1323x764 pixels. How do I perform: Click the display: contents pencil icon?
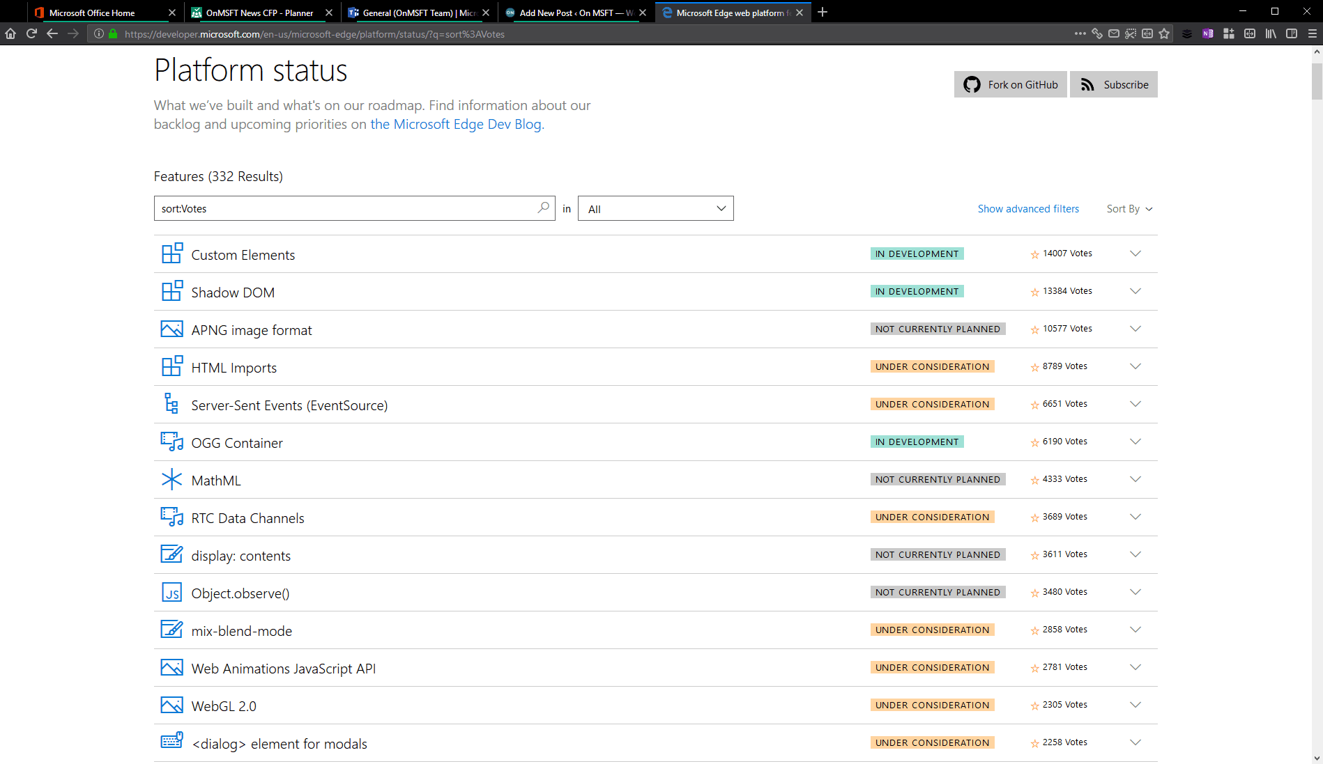tap(171, 554)
